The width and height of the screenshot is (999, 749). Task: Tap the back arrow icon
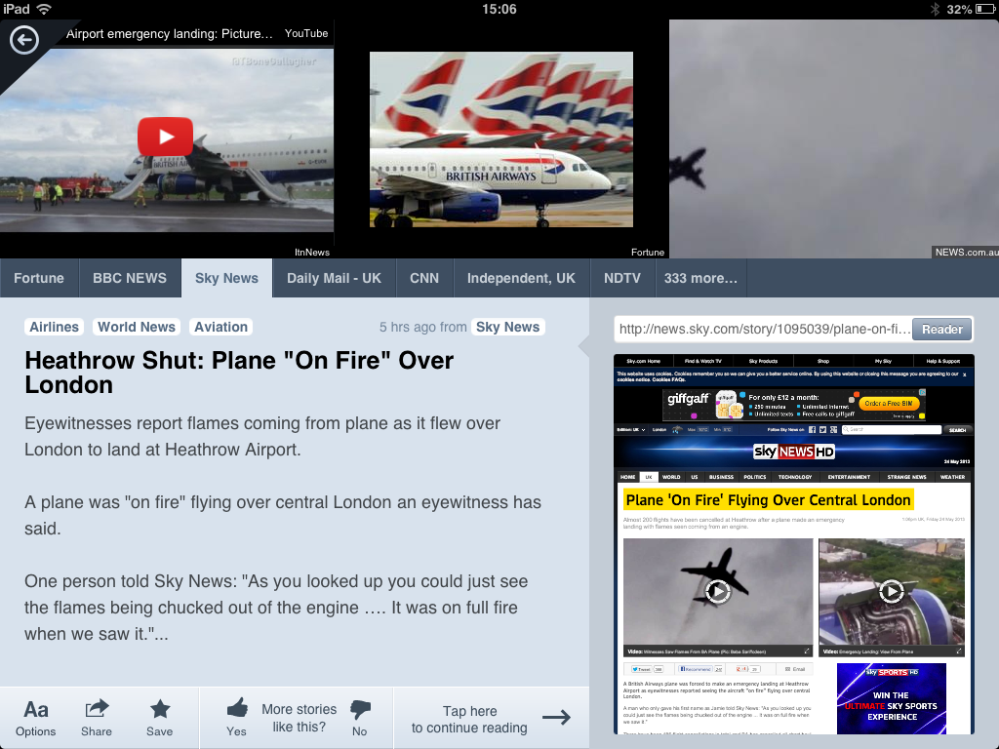(24, 41)
